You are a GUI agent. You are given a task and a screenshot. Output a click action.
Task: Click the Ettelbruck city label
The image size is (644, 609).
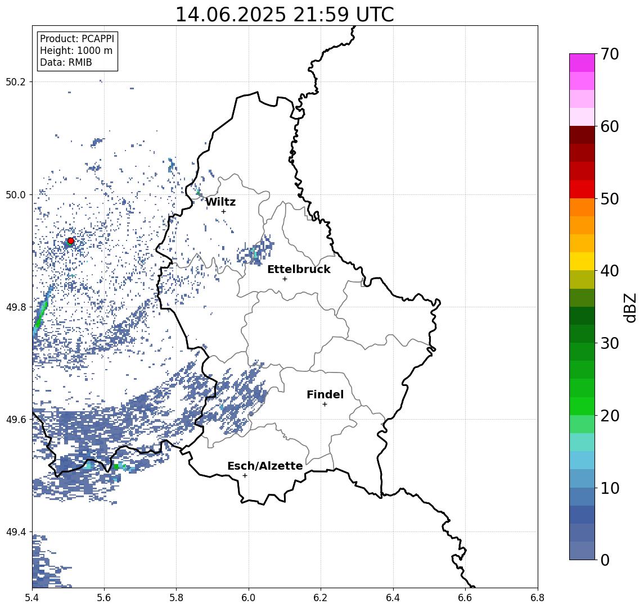[299, 269]
